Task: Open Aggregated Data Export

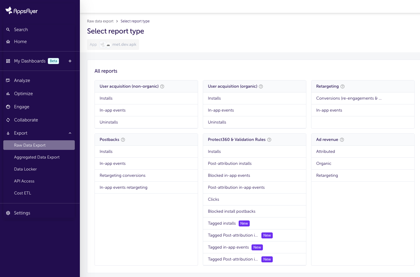Action: pos(37,157)
